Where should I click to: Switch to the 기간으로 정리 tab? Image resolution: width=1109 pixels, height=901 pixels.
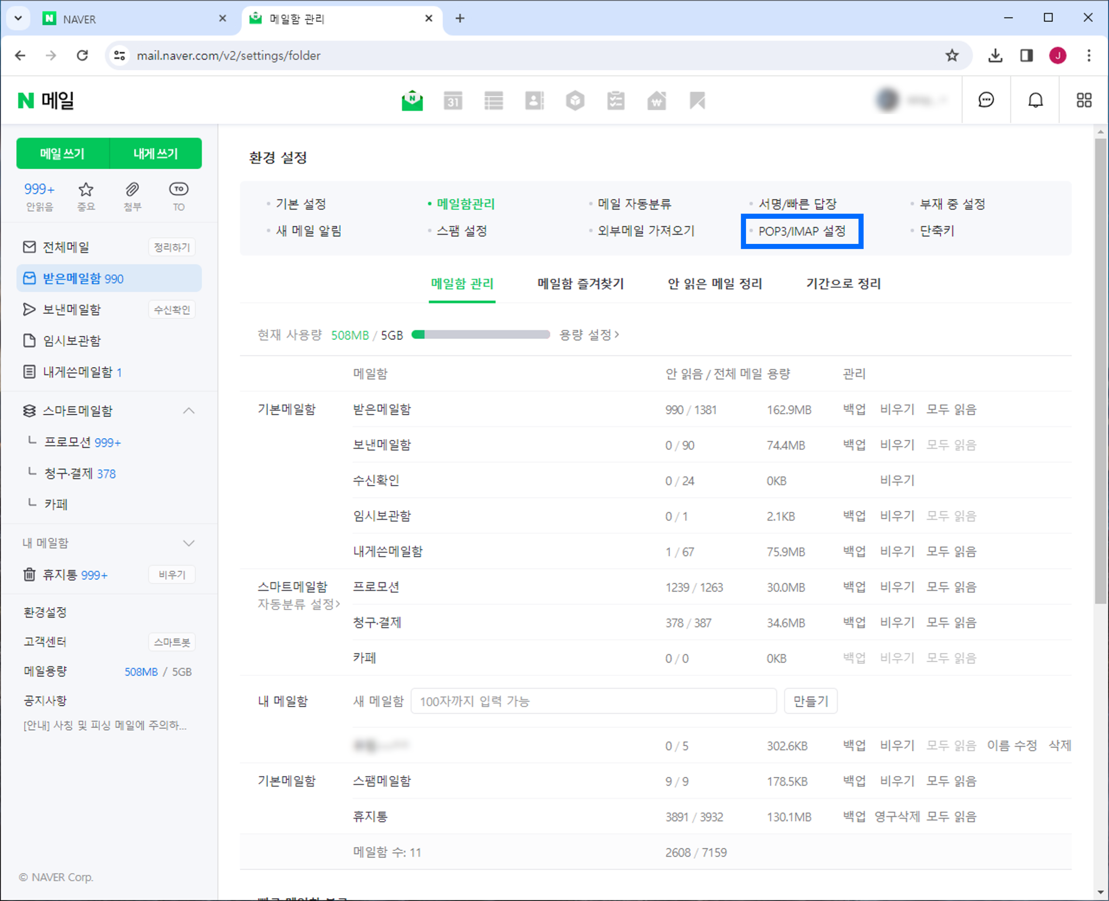click(843, 284)
